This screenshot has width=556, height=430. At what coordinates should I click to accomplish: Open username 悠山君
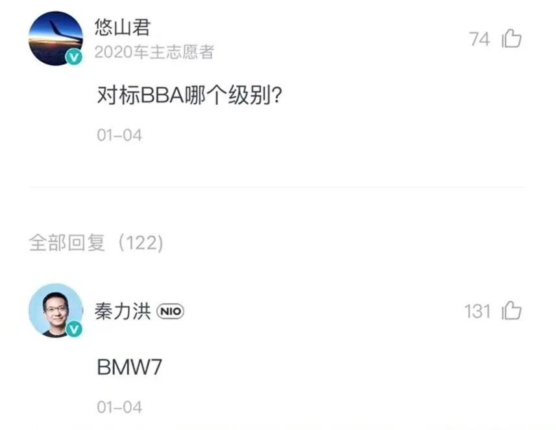123,27
